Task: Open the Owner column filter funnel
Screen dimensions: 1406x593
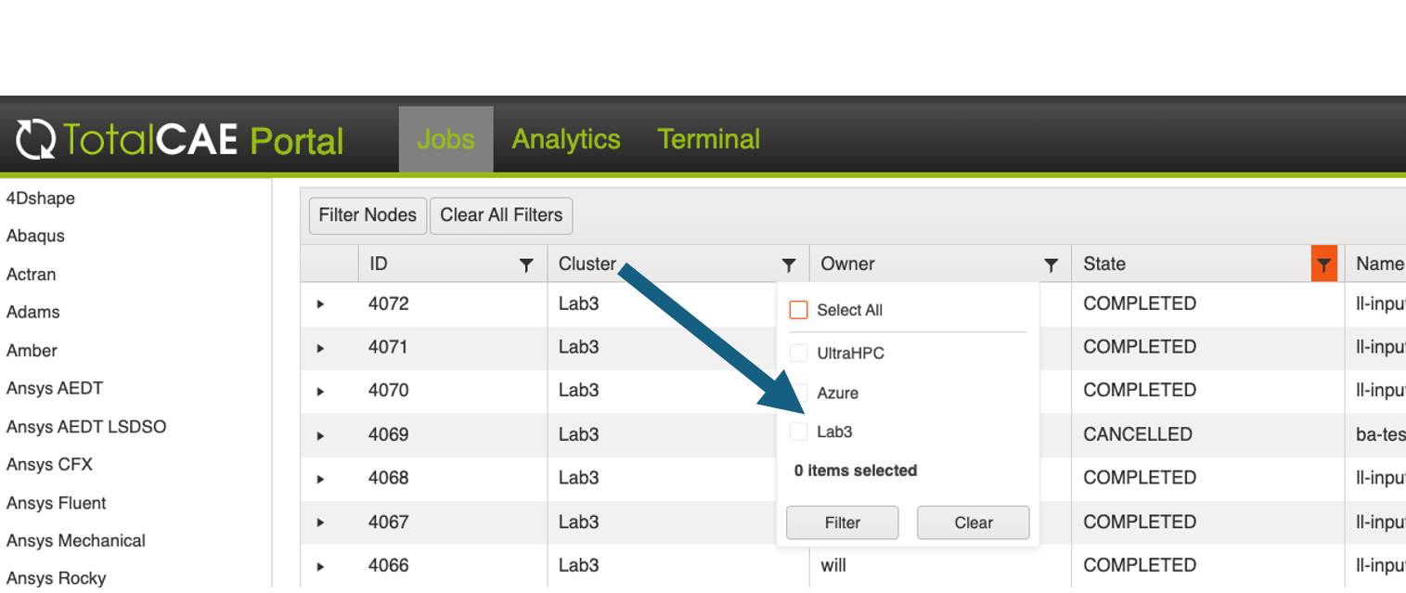Action: [1051, 264]
